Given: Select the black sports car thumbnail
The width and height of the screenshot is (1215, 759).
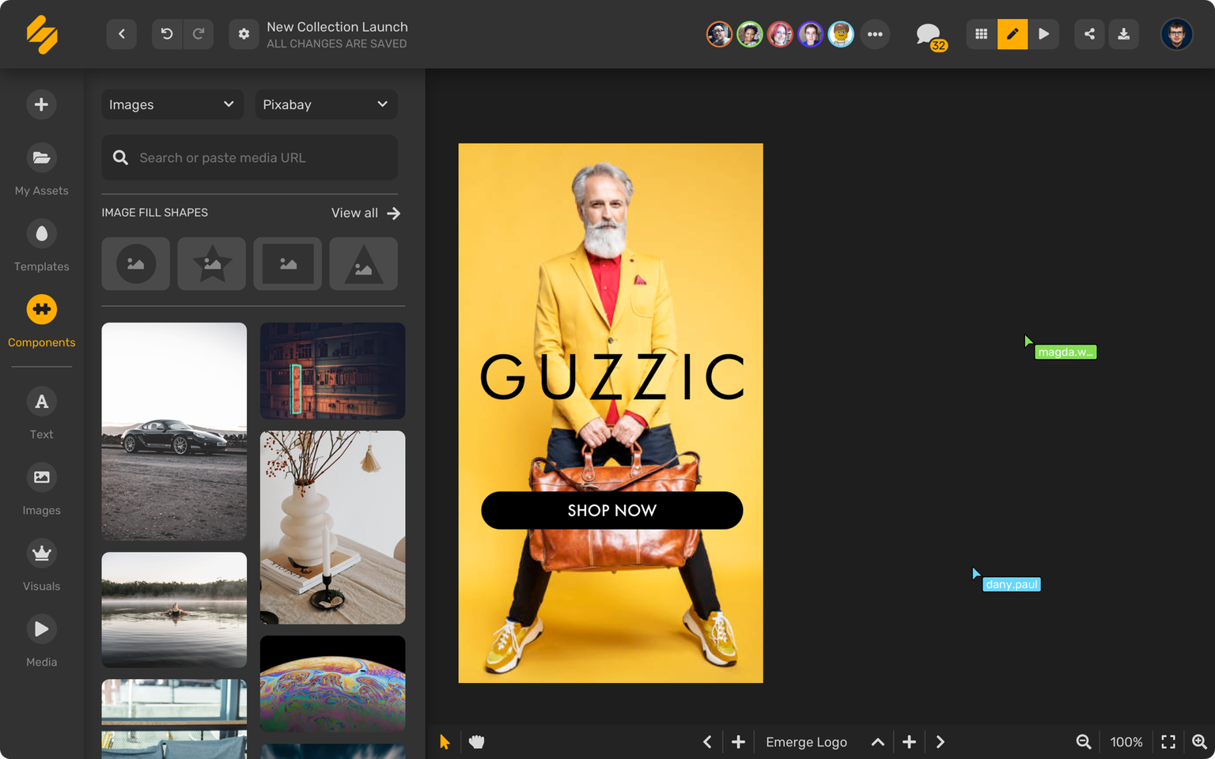Looking at the screenshot, I should click(x=174, y=431).
